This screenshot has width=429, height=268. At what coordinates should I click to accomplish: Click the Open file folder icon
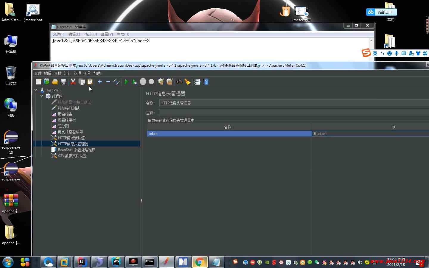[x=55, y=82]
